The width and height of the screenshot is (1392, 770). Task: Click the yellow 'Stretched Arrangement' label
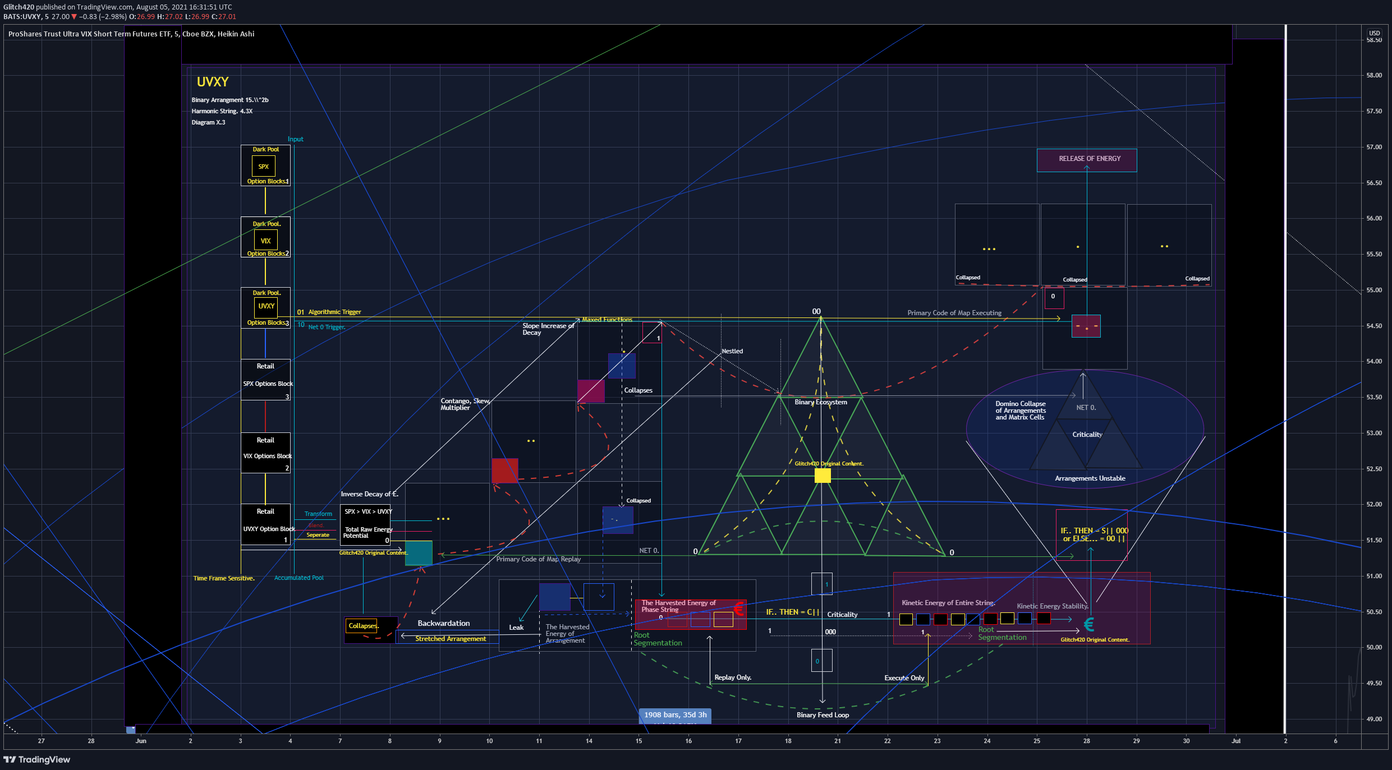(x=451, y=639)
